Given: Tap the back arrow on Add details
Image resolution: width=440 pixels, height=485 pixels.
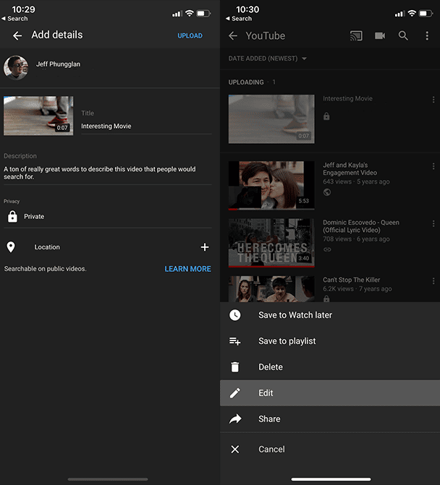Looking at the screenshot, I should click(x=17, y=35).
